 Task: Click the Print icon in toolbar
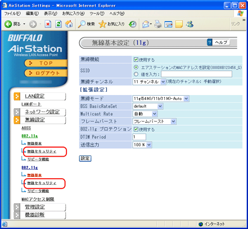click(157, 24)
